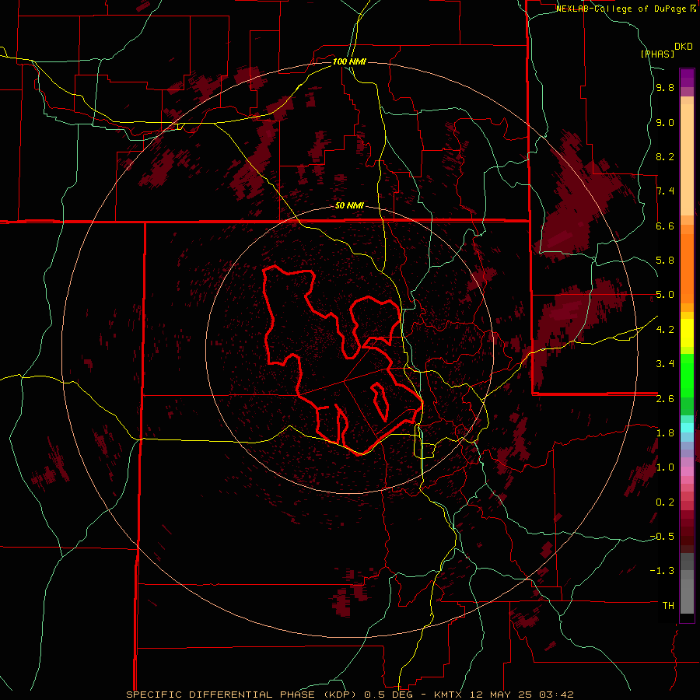Click the -0.5 scale value
This screenshot has height=700, width=700.
click(x=662, y=537)
